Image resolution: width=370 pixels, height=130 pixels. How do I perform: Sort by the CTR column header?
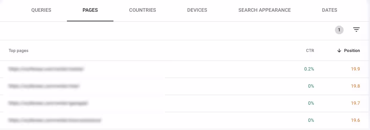click(310, 51)
